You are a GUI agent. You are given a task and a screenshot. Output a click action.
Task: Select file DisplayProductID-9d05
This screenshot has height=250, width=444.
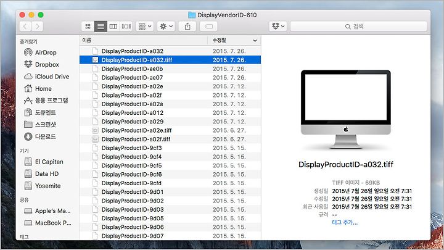170,218
